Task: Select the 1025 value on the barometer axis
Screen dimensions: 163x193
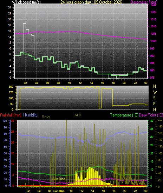Action: (x=154, y=5)
